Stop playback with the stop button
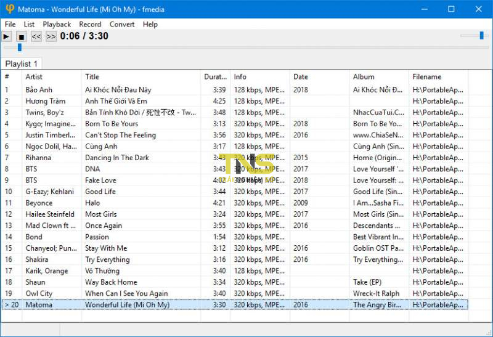 coord(22,36)
